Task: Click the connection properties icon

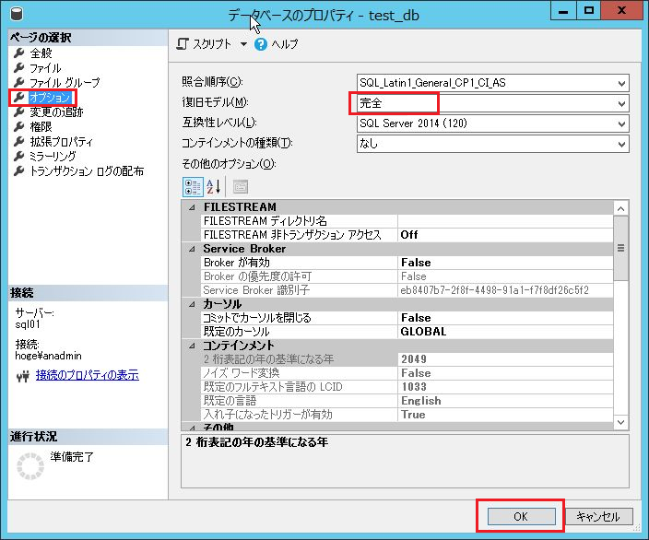Action: [x=23, y=375]
